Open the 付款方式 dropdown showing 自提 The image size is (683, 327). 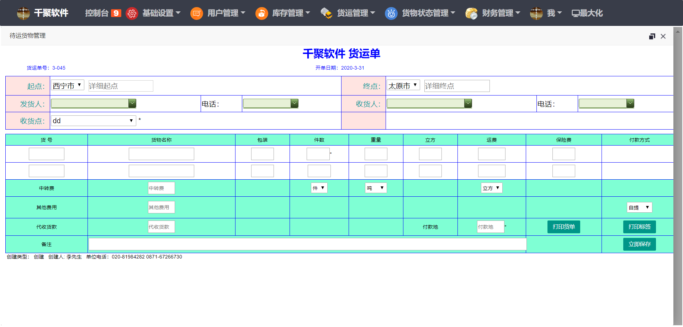pyautogui.click(x=639, y=207)
